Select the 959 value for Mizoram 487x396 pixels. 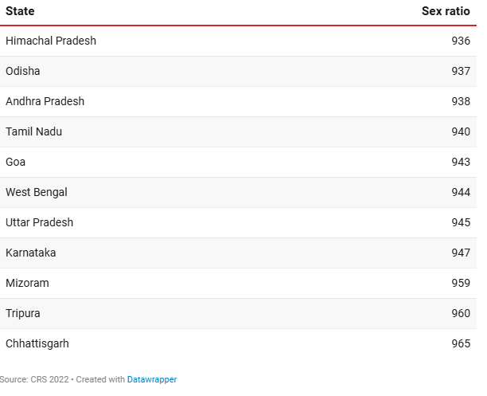(x=461, y=283)
